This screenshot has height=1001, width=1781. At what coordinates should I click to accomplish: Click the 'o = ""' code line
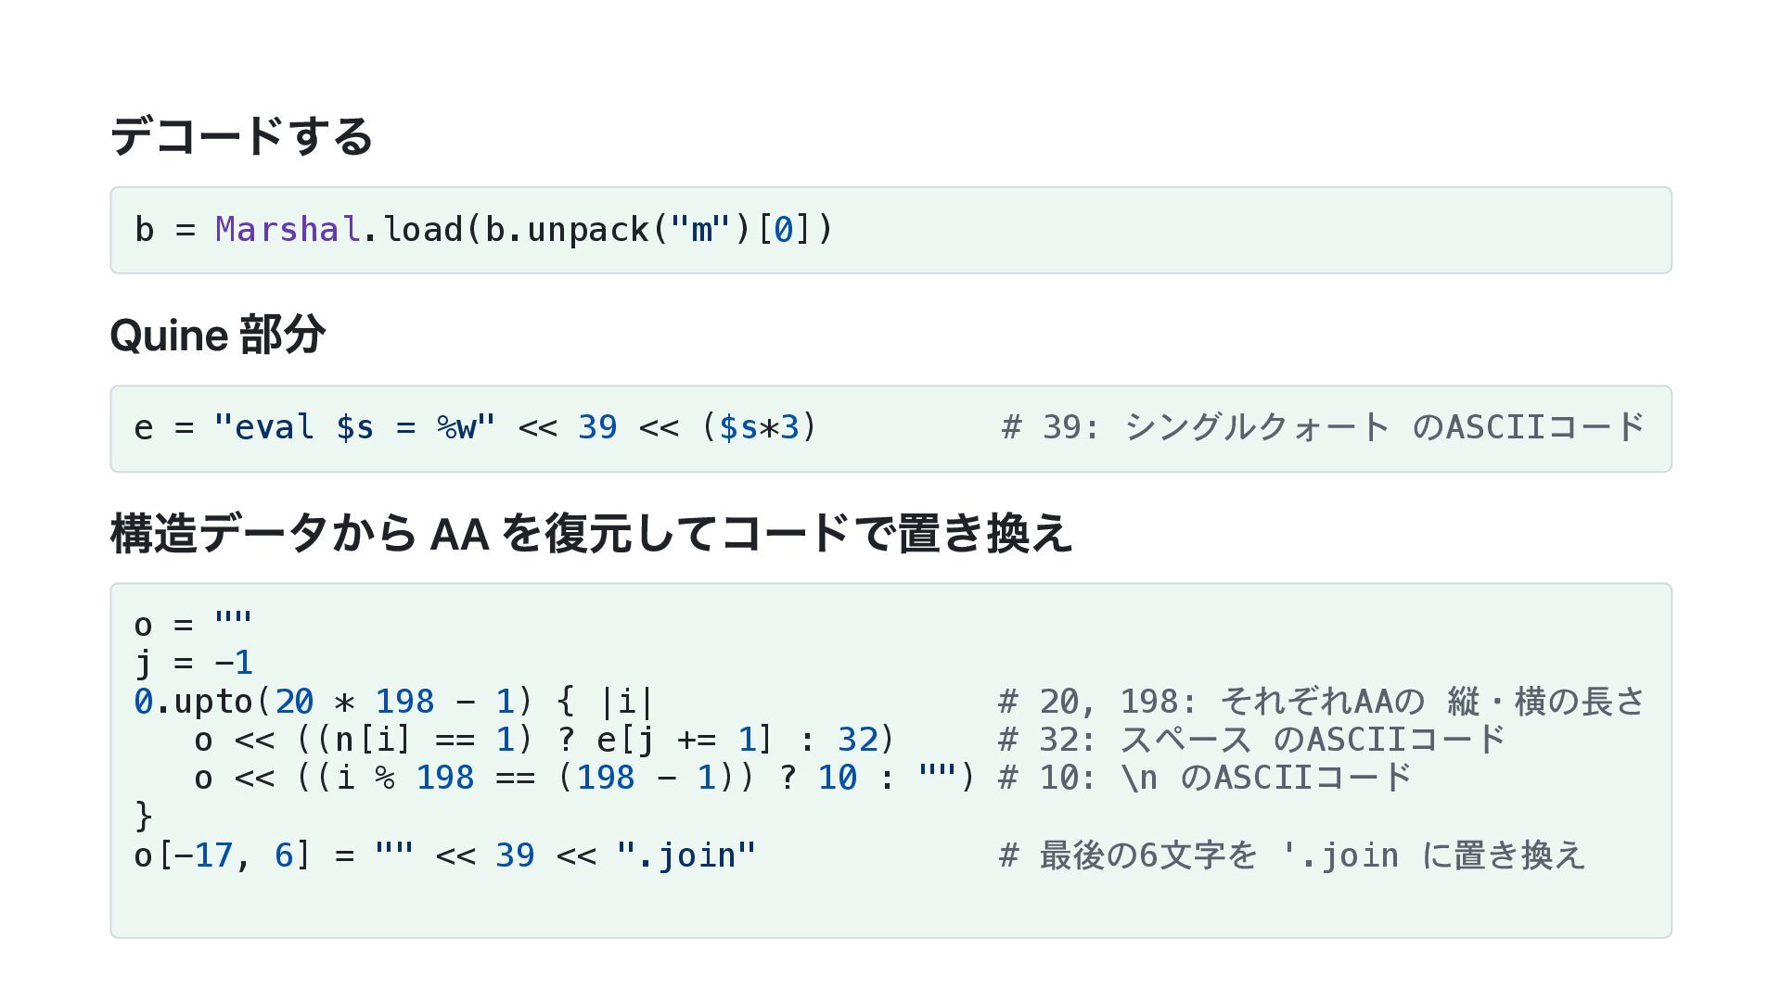coord(193,625)
